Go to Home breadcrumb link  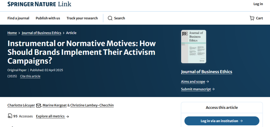click(12, 33)
